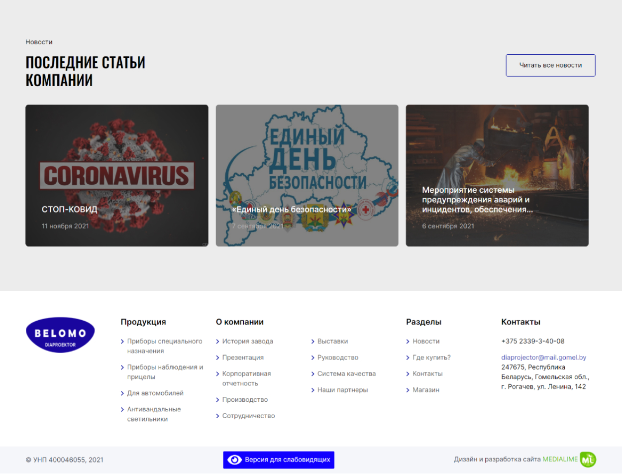Open 'Руководство' footer link
The width and height of the screenshot is (622, 476).
[337, 357]
